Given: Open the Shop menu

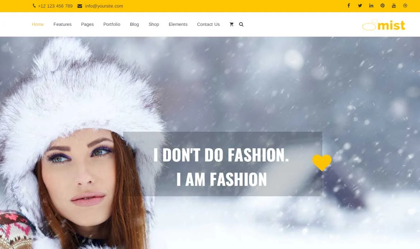Looking at the screenshot, I should coord(154,24).
